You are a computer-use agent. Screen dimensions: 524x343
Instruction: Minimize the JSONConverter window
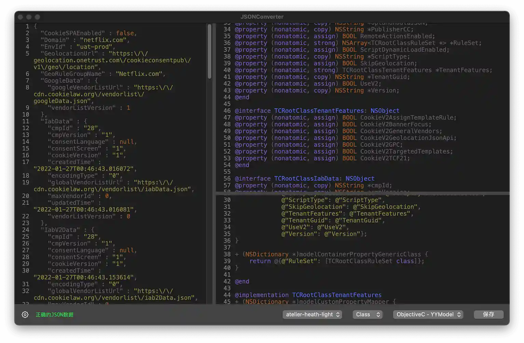coord(29,17)
